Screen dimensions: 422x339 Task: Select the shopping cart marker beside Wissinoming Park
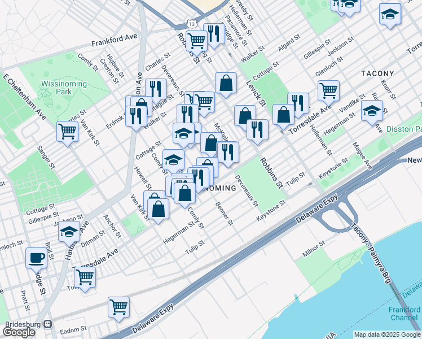(68, 132)
